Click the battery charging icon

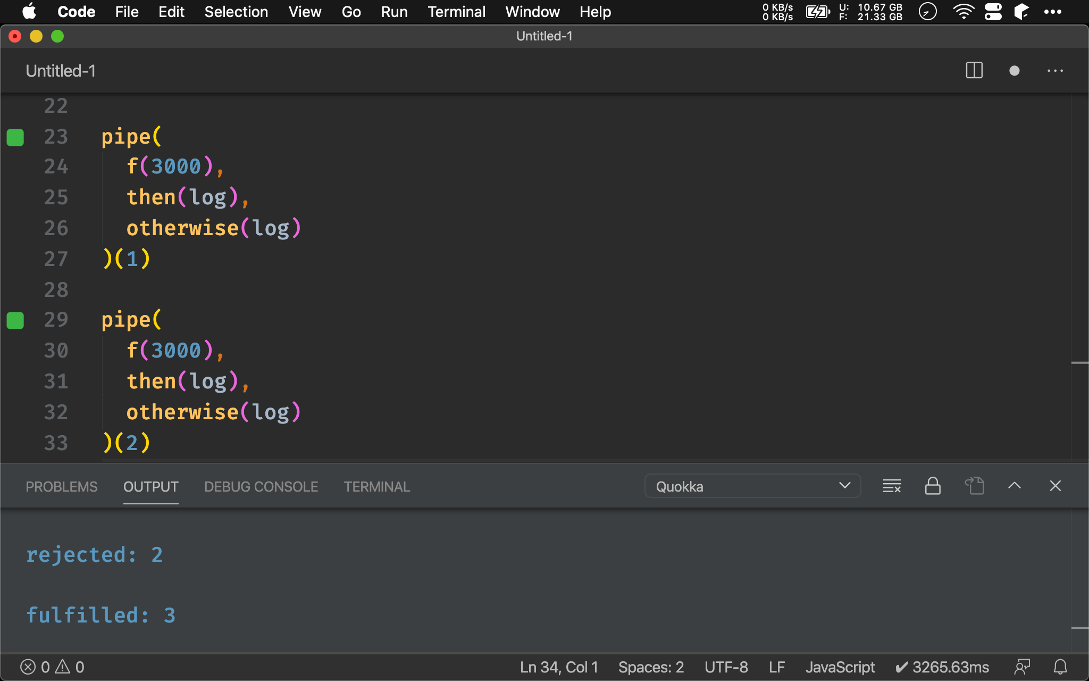pos(818,12)
